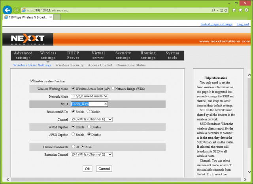Image resolution: width=253 pixels, height=184 pixels.
Task: Enable SSID broadcast
Action: [x=73, y=111]
